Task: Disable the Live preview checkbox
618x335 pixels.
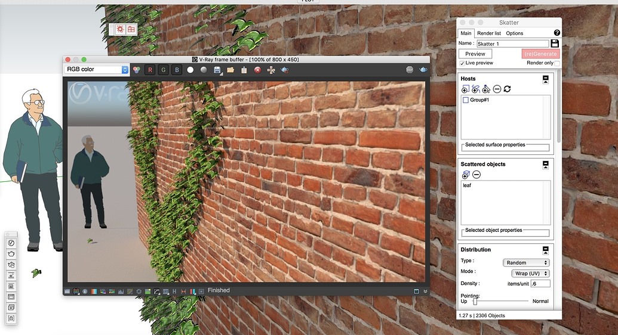Action: pos(462,63)
